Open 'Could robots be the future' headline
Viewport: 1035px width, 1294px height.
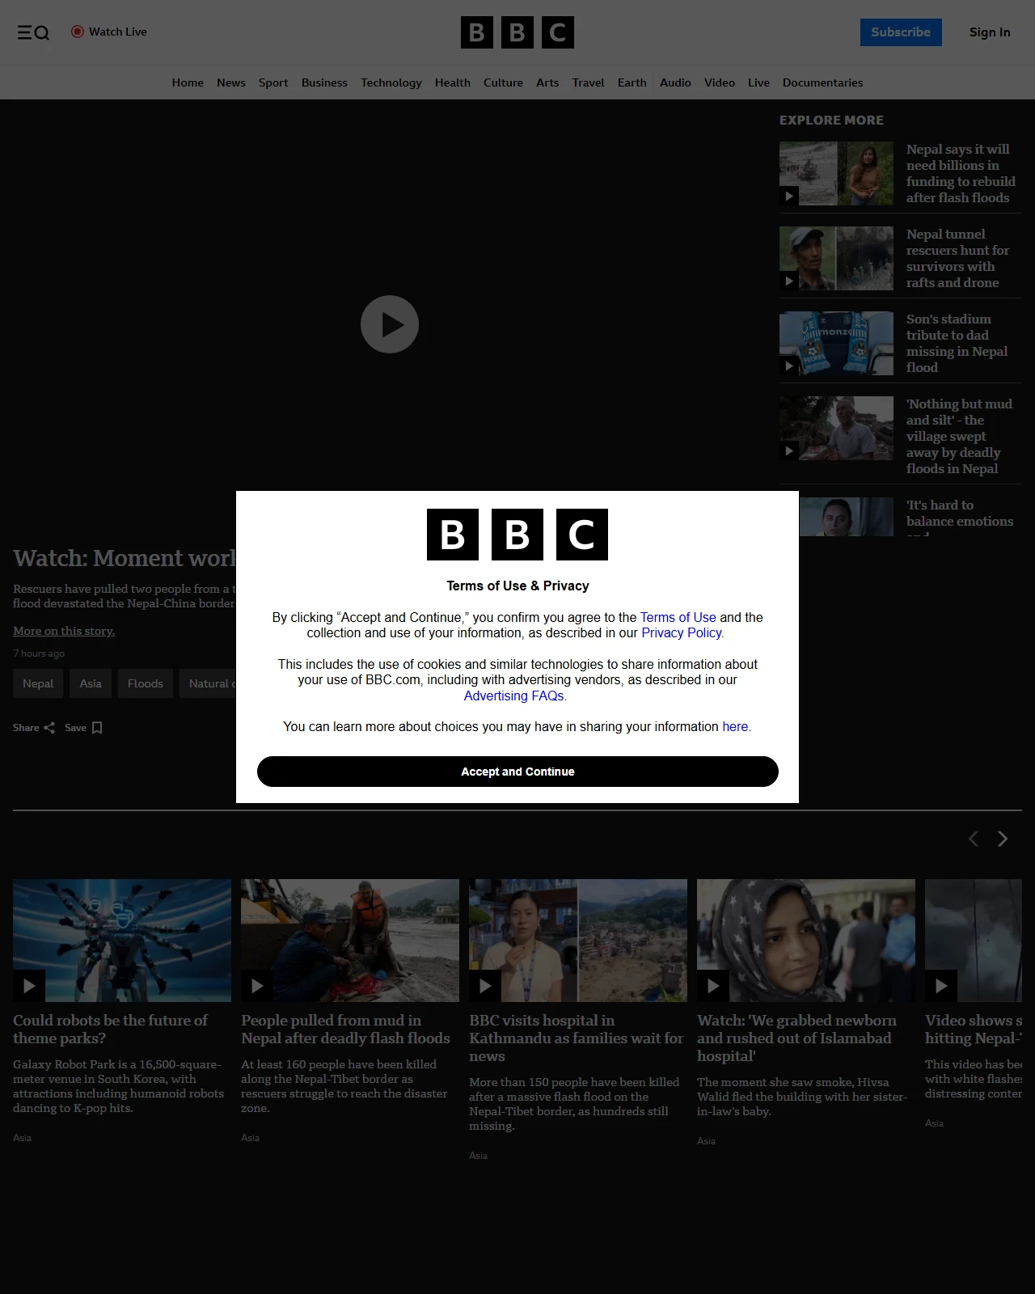111,1030
